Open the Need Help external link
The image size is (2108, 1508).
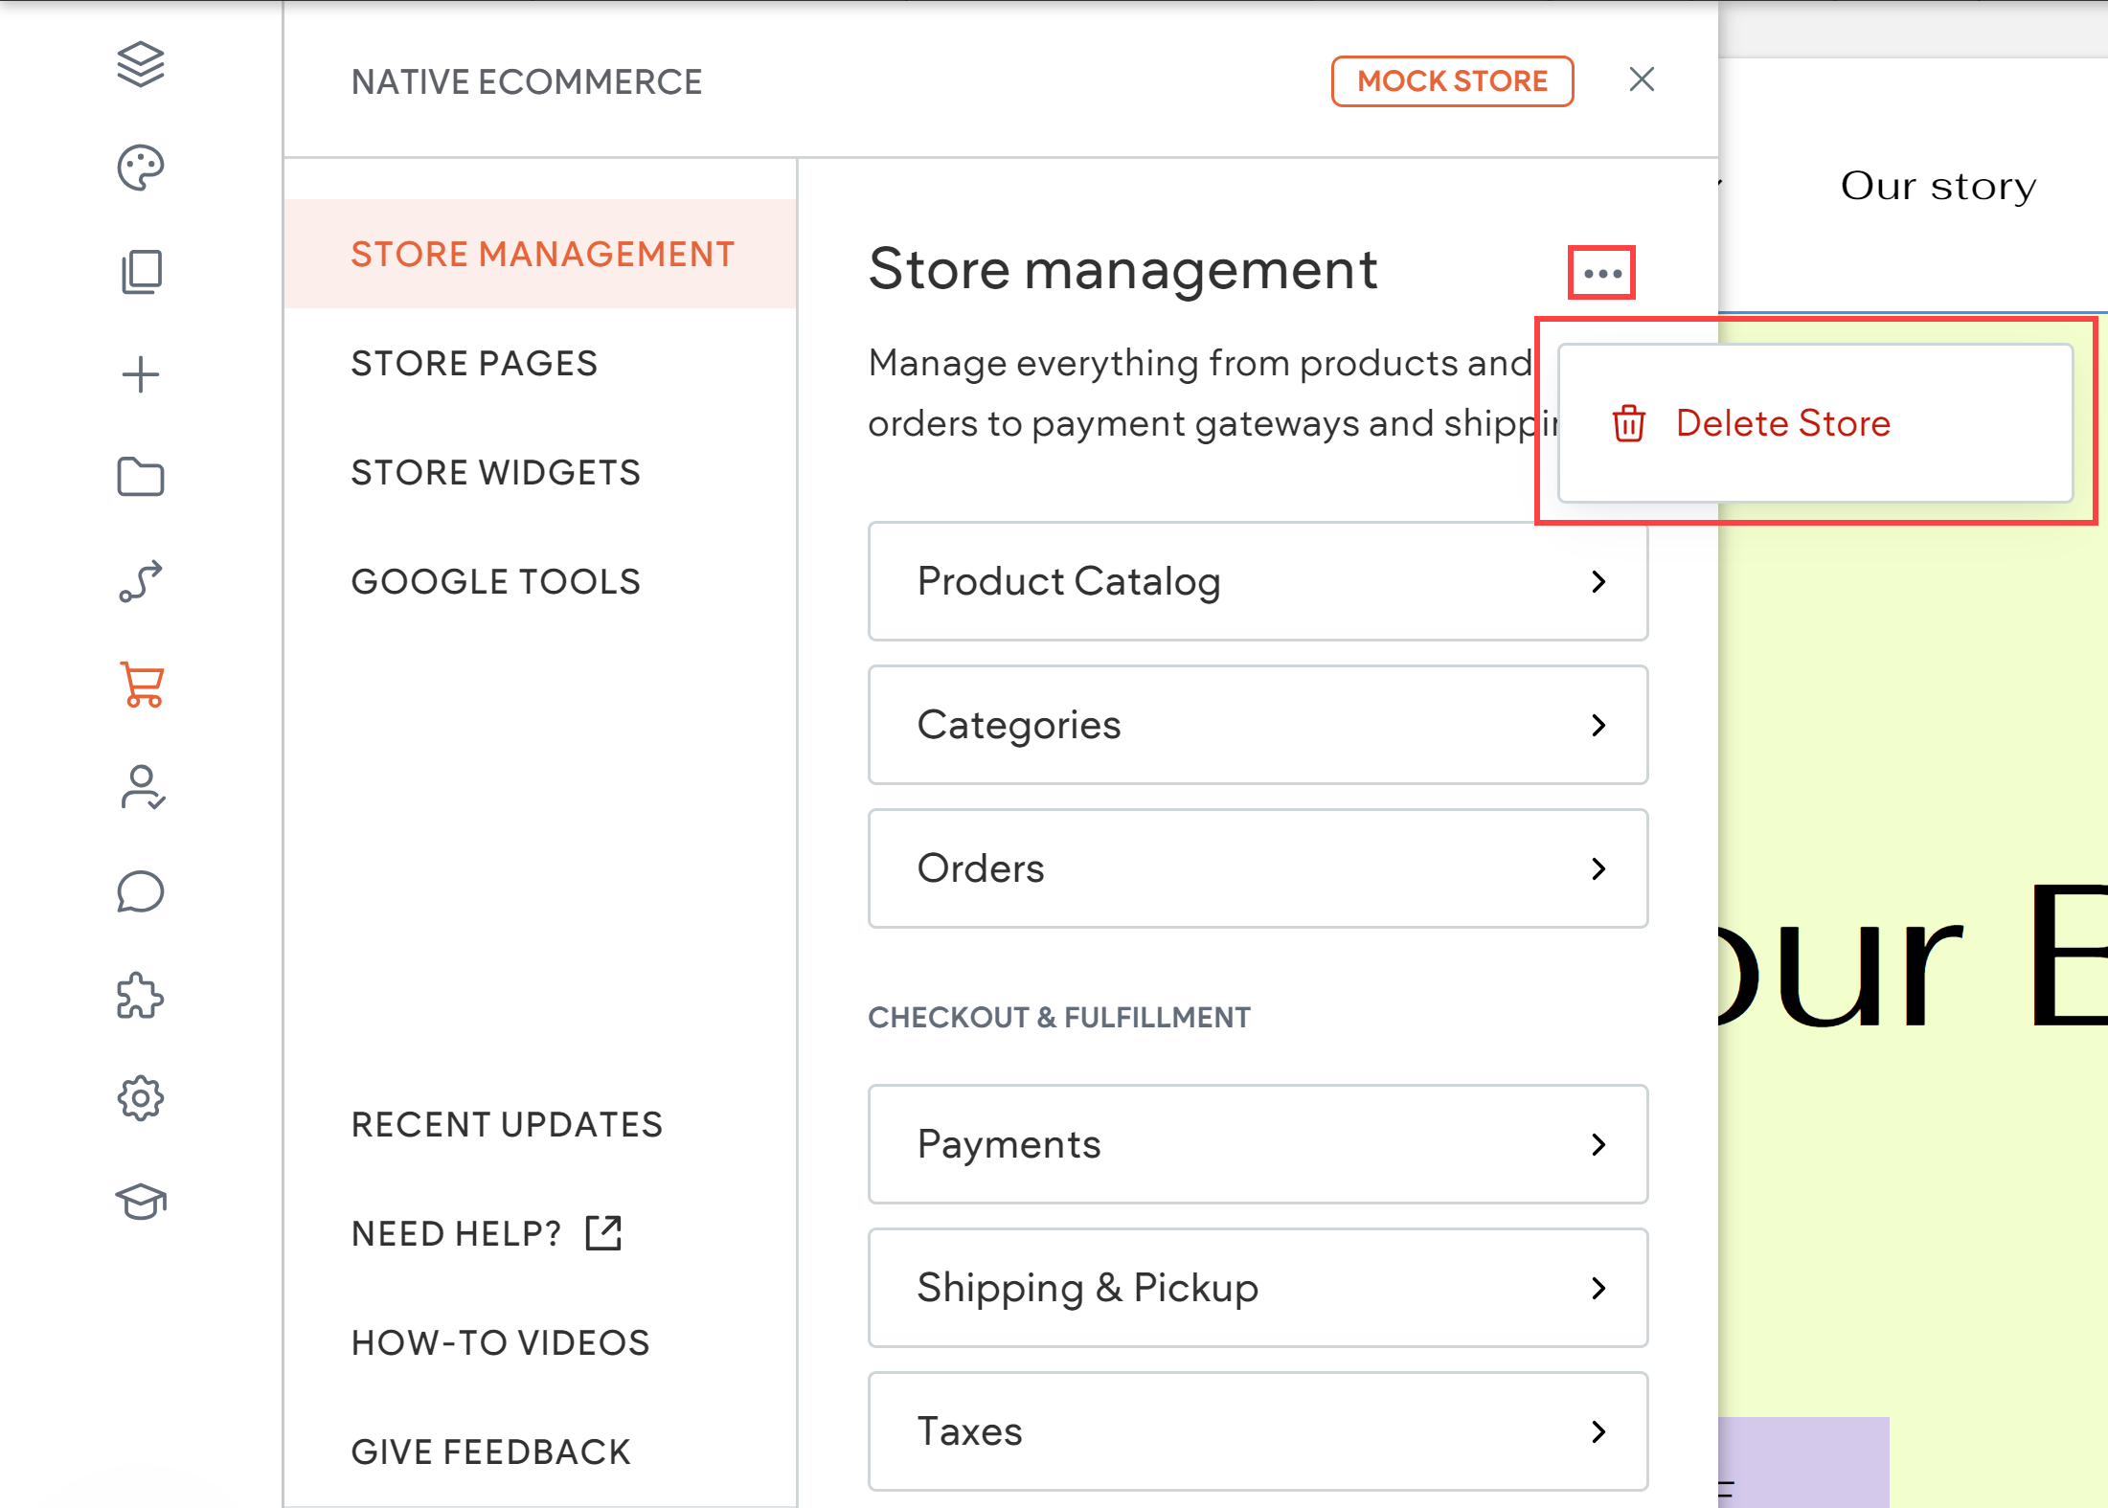click(x=485, y=1233)
